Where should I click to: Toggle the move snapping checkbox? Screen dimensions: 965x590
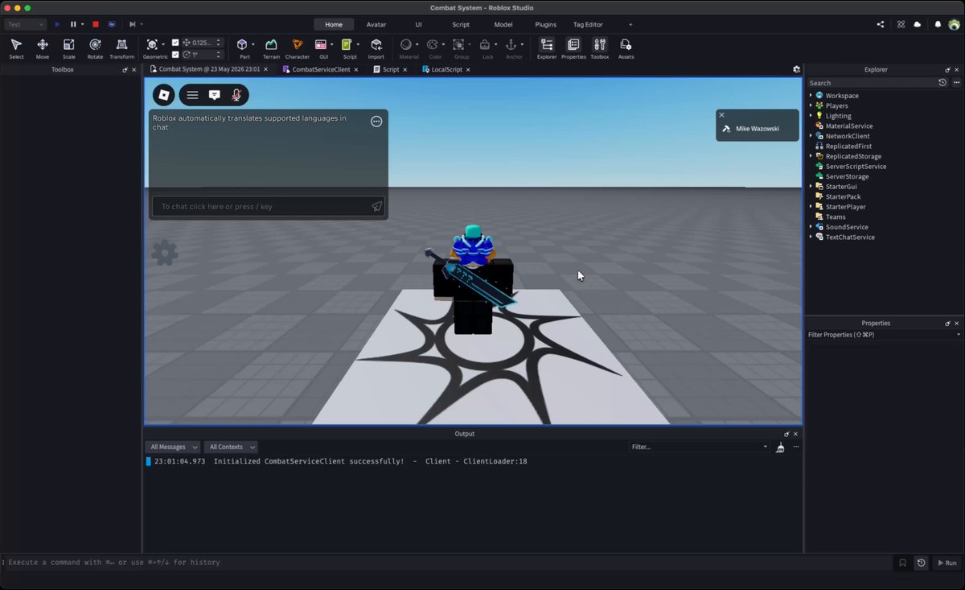tap(175, 43)
